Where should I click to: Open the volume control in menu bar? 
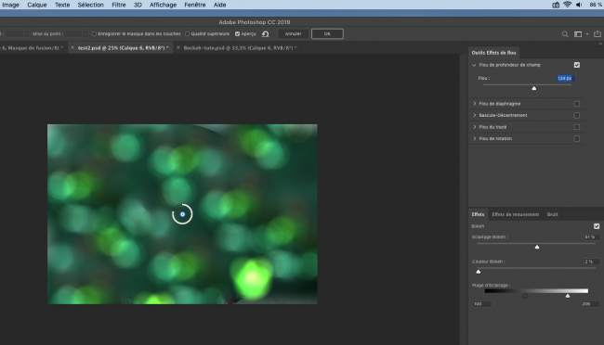(579, 5)
